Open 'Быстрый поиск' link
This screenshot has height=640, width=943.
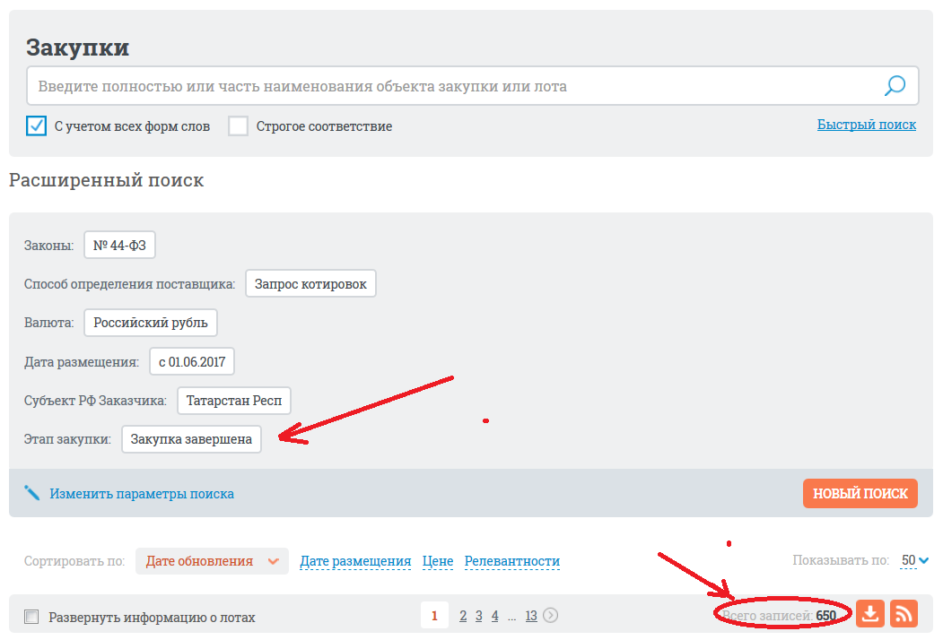tap(866, 125)
